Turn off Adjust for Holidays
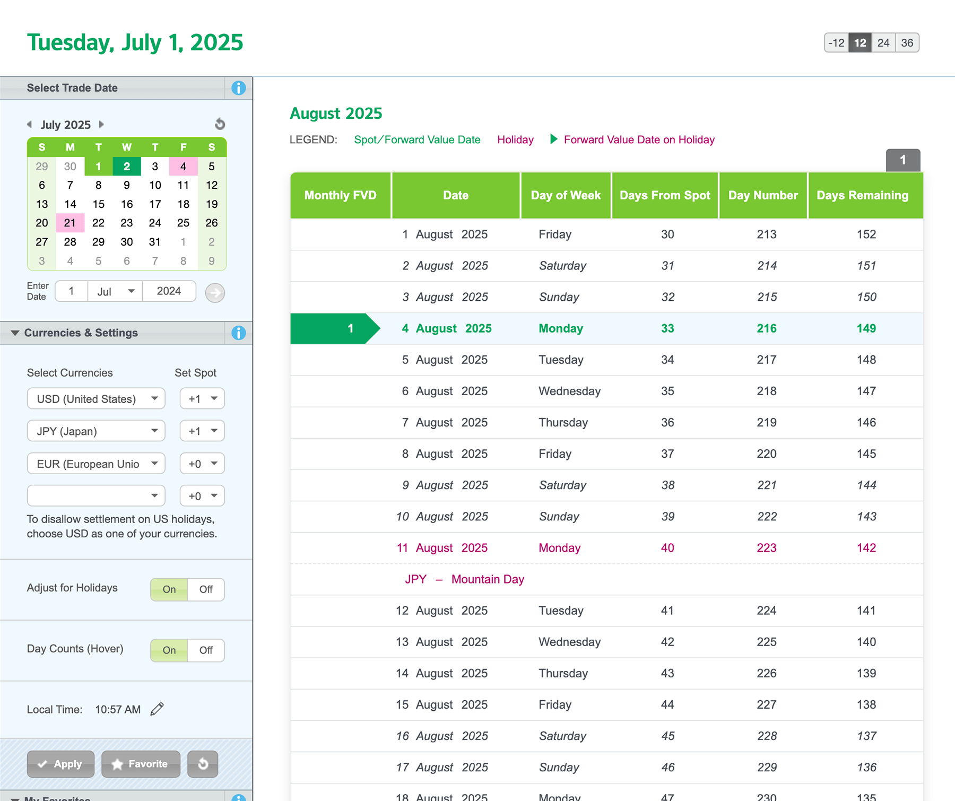The height and width of the screenshot is (801, 955). click(206, 589)
